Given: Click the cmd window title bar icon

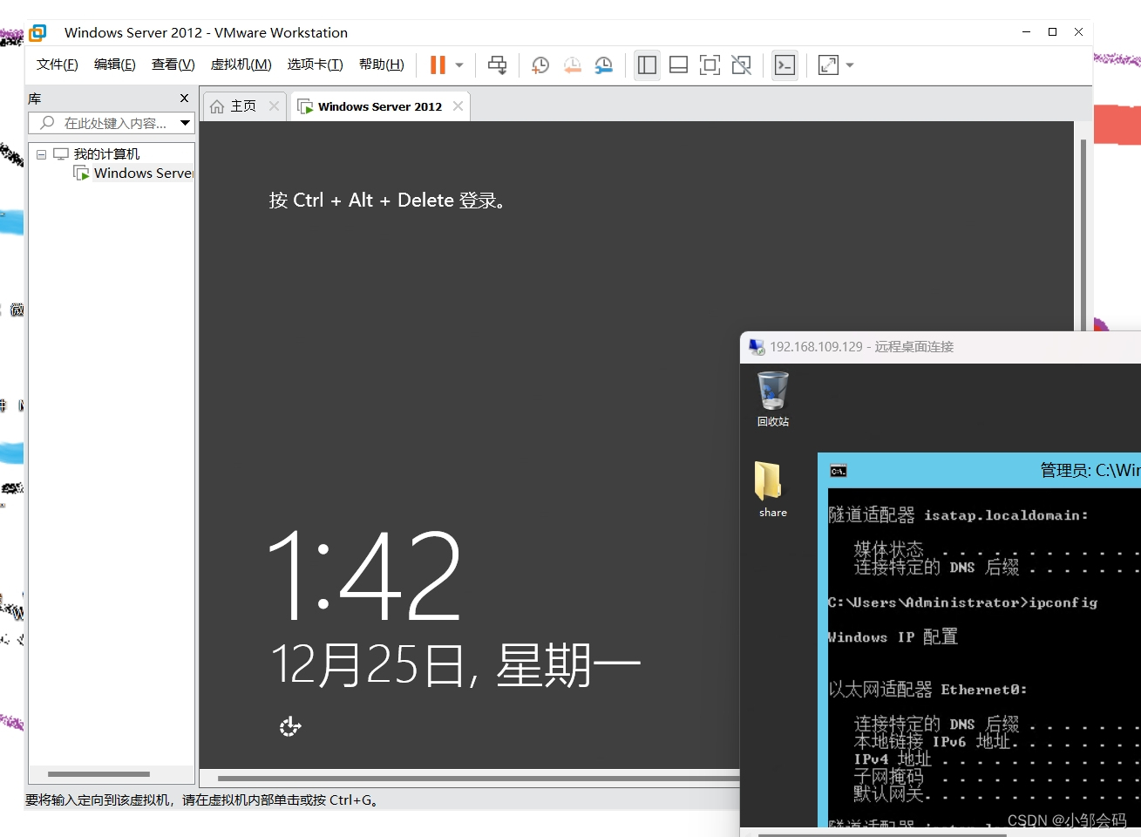Looking at the screenshot, I should 839,471.
